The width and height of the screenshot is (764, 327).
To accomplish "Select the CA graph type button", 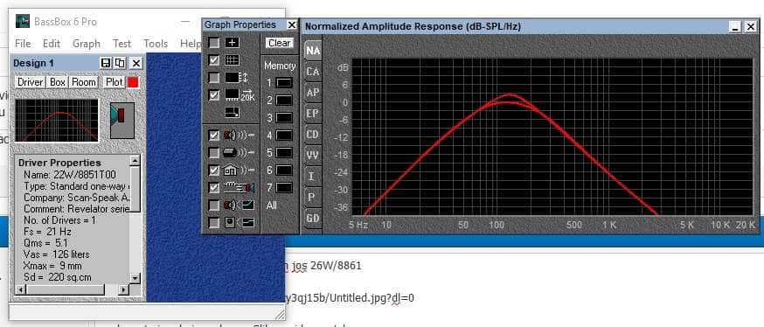I will point(313,72).
